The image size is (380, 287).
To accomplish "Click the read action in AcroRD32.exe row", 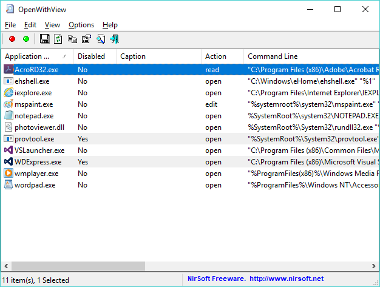I will point(212,70).
